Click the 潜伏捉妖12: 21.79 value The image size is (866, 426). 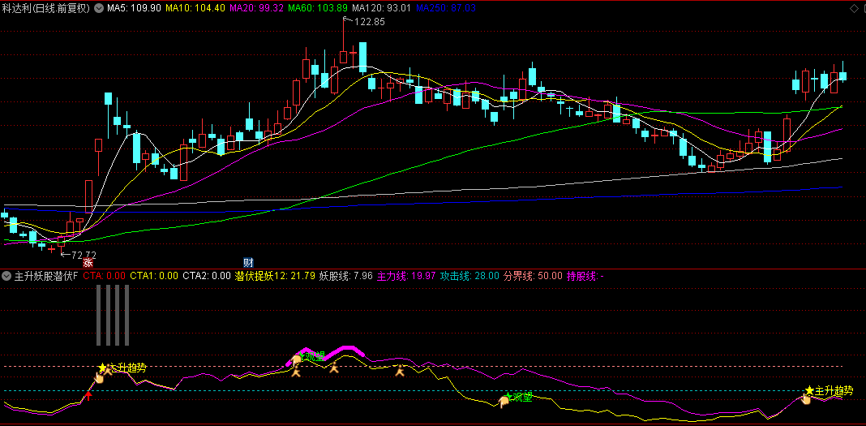pos(275,275)
